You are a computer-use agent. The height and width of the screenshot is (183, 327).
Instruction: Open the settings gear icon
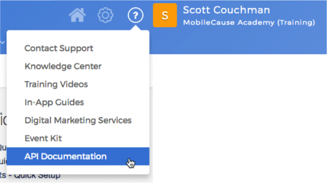pyautogui.click(x=105, y=16)
